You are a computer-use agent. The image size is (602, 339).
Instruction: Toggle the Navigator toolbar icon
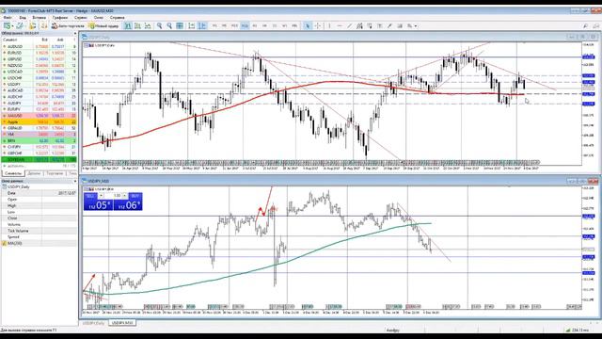point(44,25)
